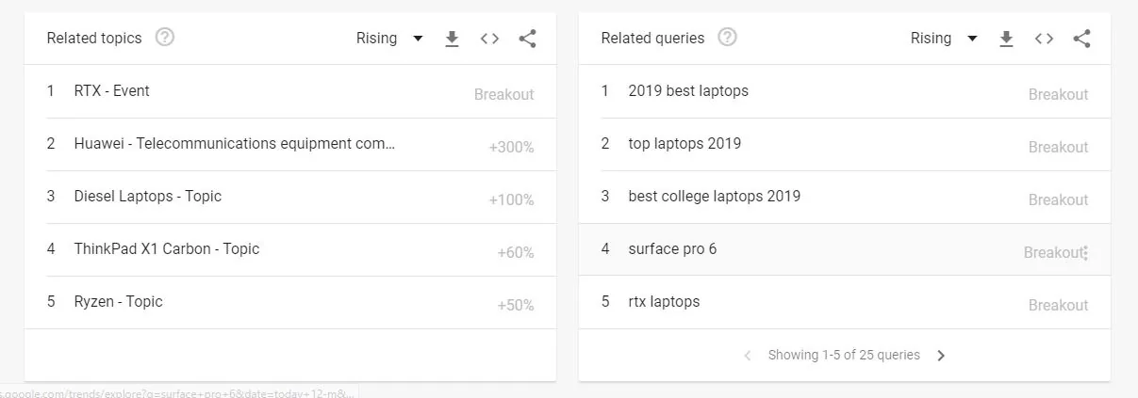The image size is (1138, 398).
Task: Share the Related queries card
Action: tap(1081, 39)
